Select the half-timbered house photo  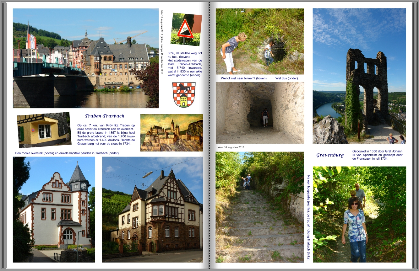pyautogui.click(x=152, y=209)
